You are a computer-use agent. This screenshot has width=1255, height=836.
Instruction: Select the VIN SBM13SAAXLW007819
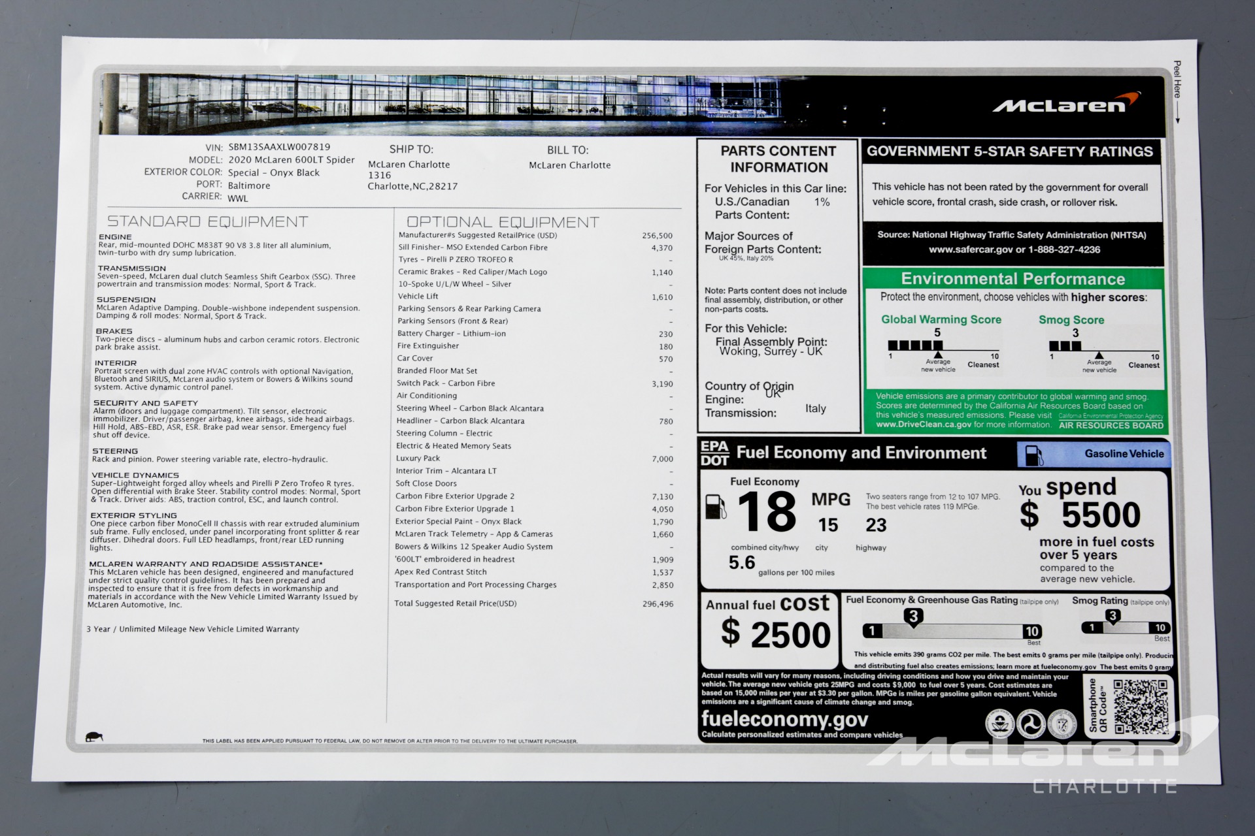(279, 147)
